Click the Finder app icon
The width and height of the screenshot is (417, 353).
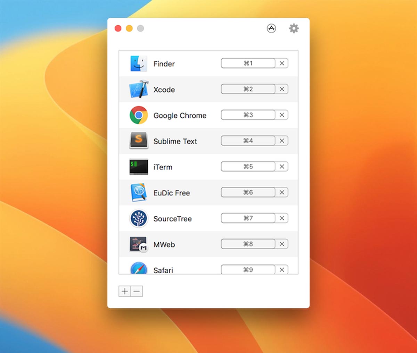(x=139, y=64)
